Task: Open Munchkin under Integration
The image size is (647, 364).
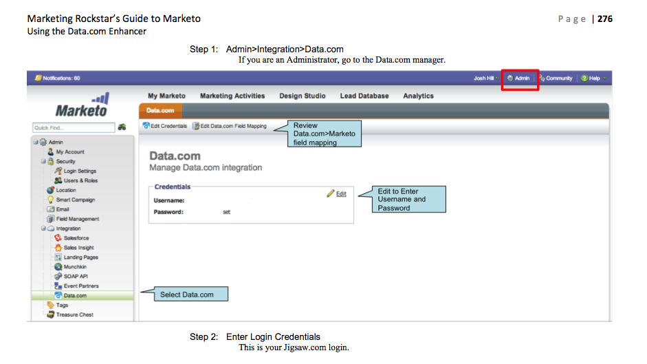Action: tap(75, 266)
